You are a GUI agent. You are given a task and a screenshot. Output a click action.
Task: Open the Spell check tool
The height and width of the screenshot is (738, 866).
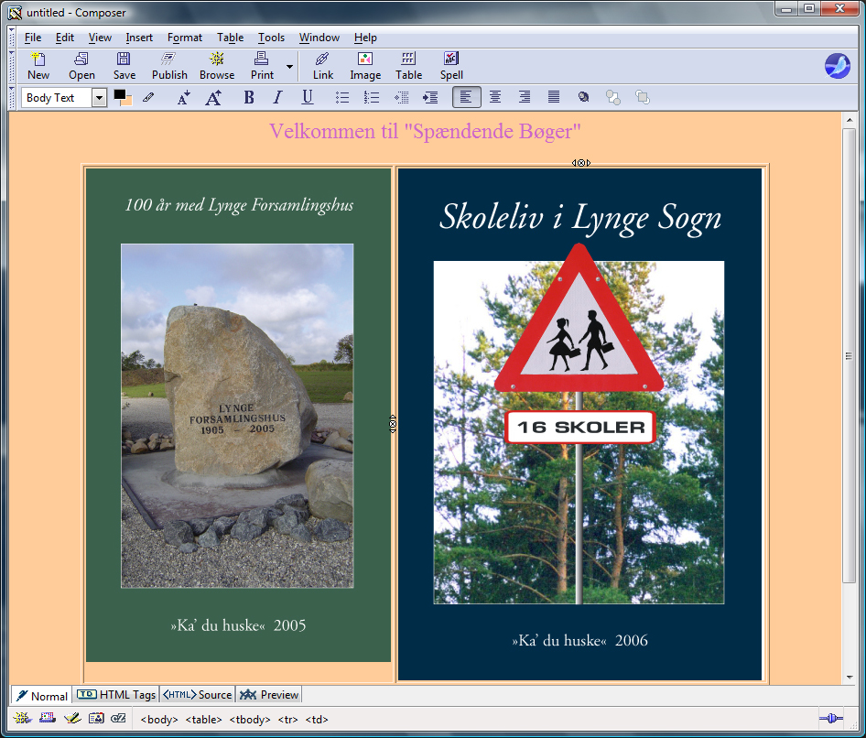[x=451, y=66]
